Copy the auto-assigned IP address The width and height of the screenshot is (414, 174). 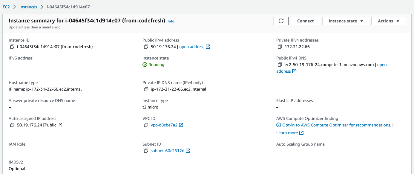click(x=12, y=125)
